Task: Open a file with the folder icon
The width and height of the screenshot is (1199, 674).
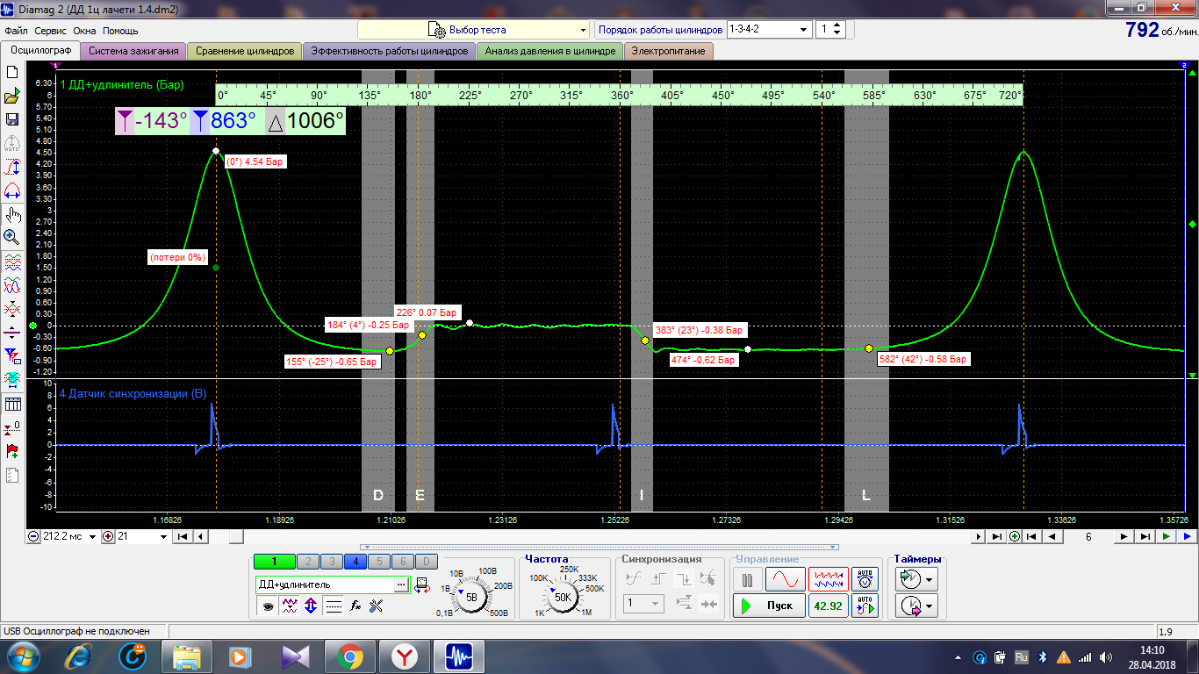Action: (12, 96)
